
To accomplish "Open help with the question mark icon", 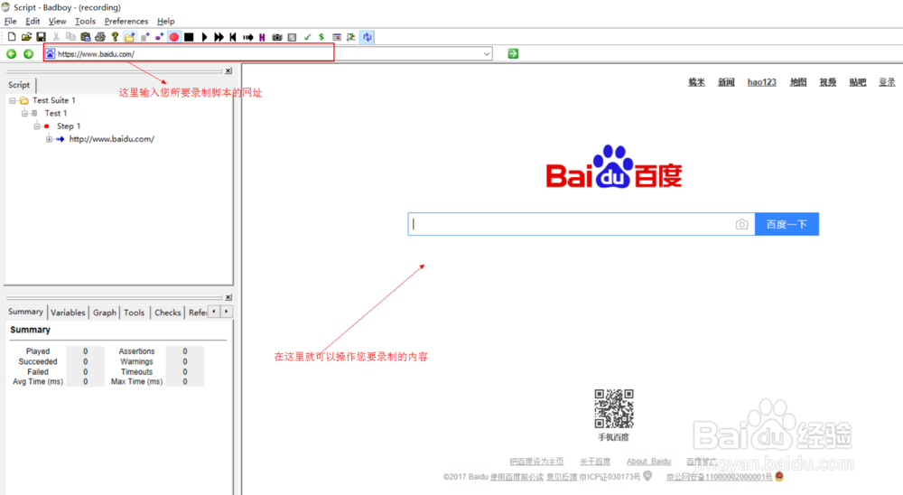I will (x=115, y=37).
